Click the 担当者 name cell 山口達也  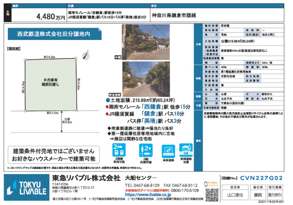point(235,195)
